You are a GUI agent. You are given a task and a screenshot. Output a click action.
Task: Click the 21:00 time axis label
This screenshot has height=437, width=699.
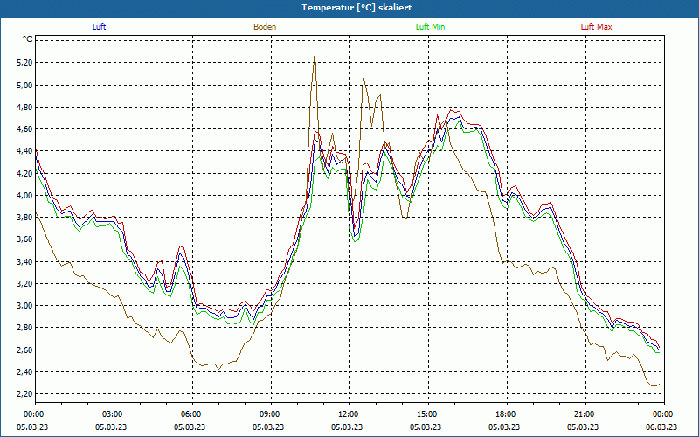585,414
